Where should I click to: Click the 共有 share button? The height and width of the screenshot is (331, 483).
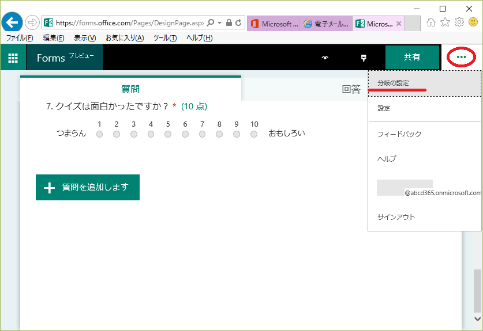tap(411, 58)
